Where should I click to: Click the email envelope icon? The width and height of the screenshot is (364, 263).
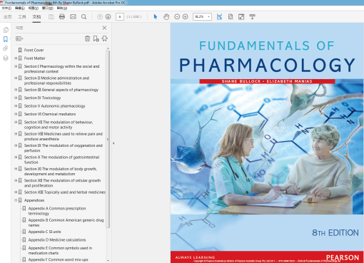point(73,16)
